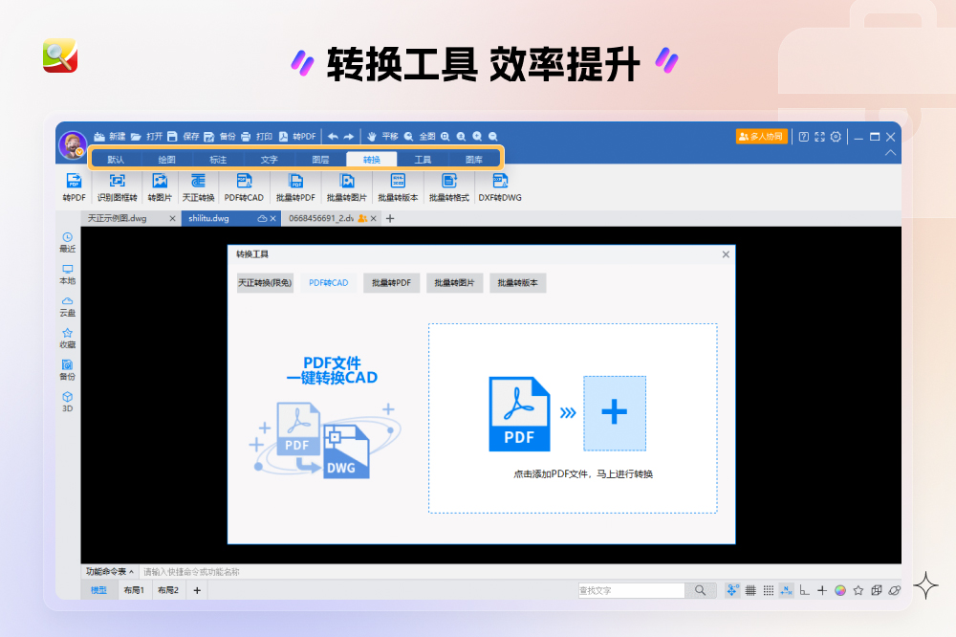Viewport: 956px width, 637px height.
Task: Open user avatar profile menu
Action: (73, 145)
